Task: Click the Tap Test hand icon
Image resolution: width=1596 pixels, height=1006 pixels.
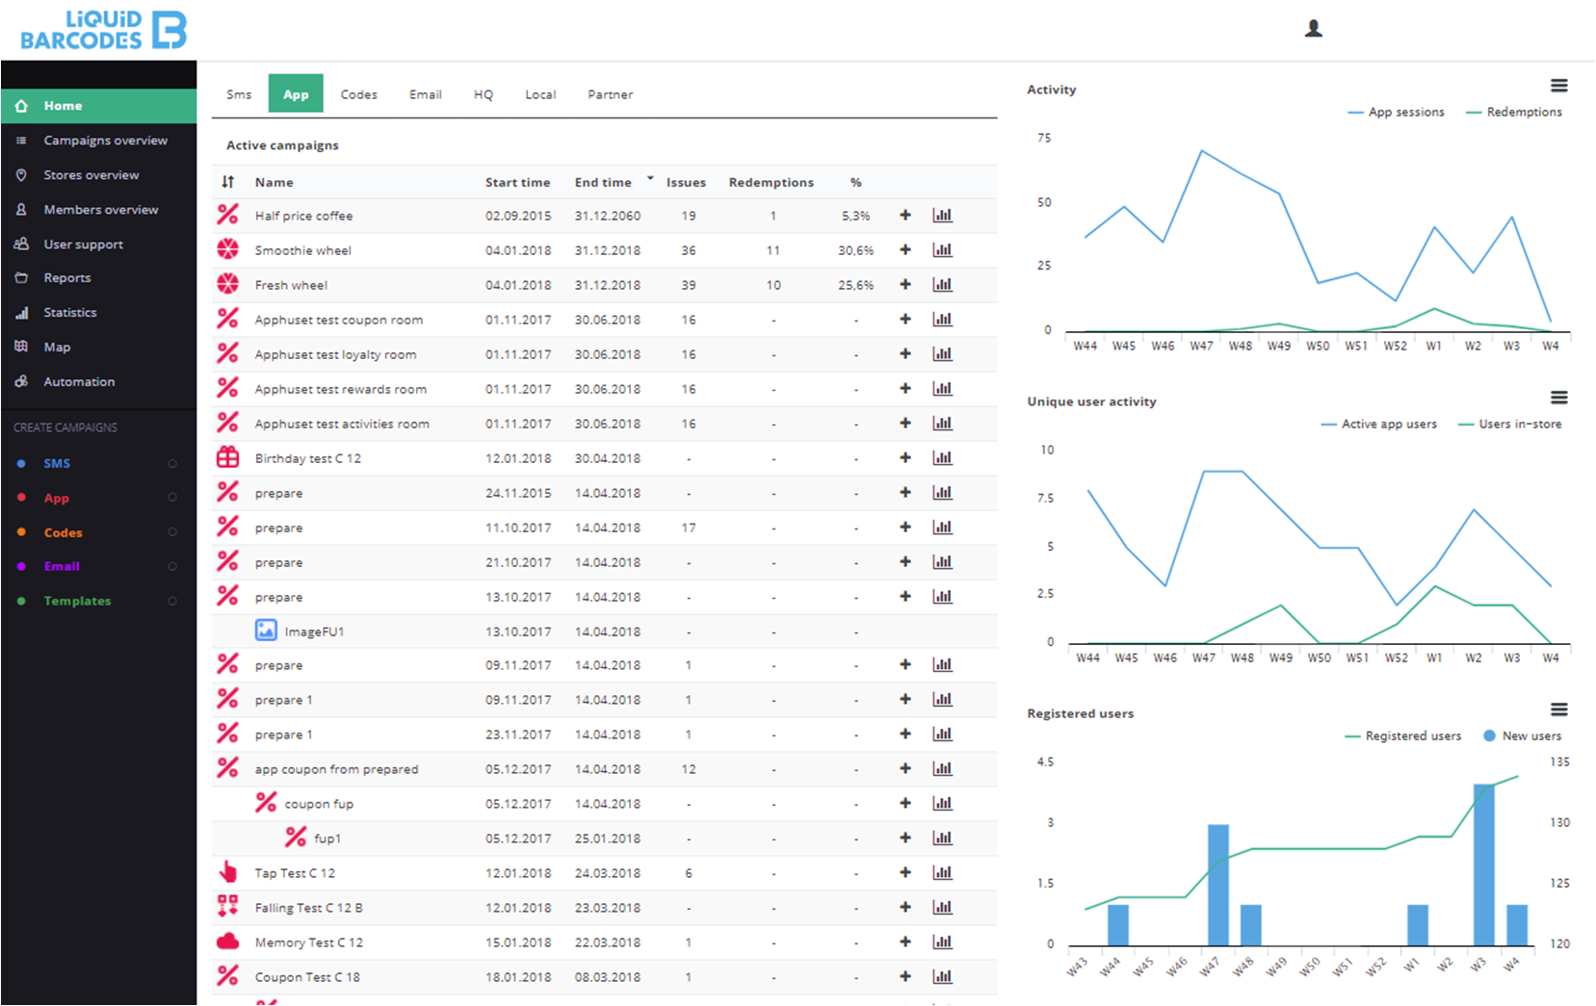Action: [x=228, y=872]
